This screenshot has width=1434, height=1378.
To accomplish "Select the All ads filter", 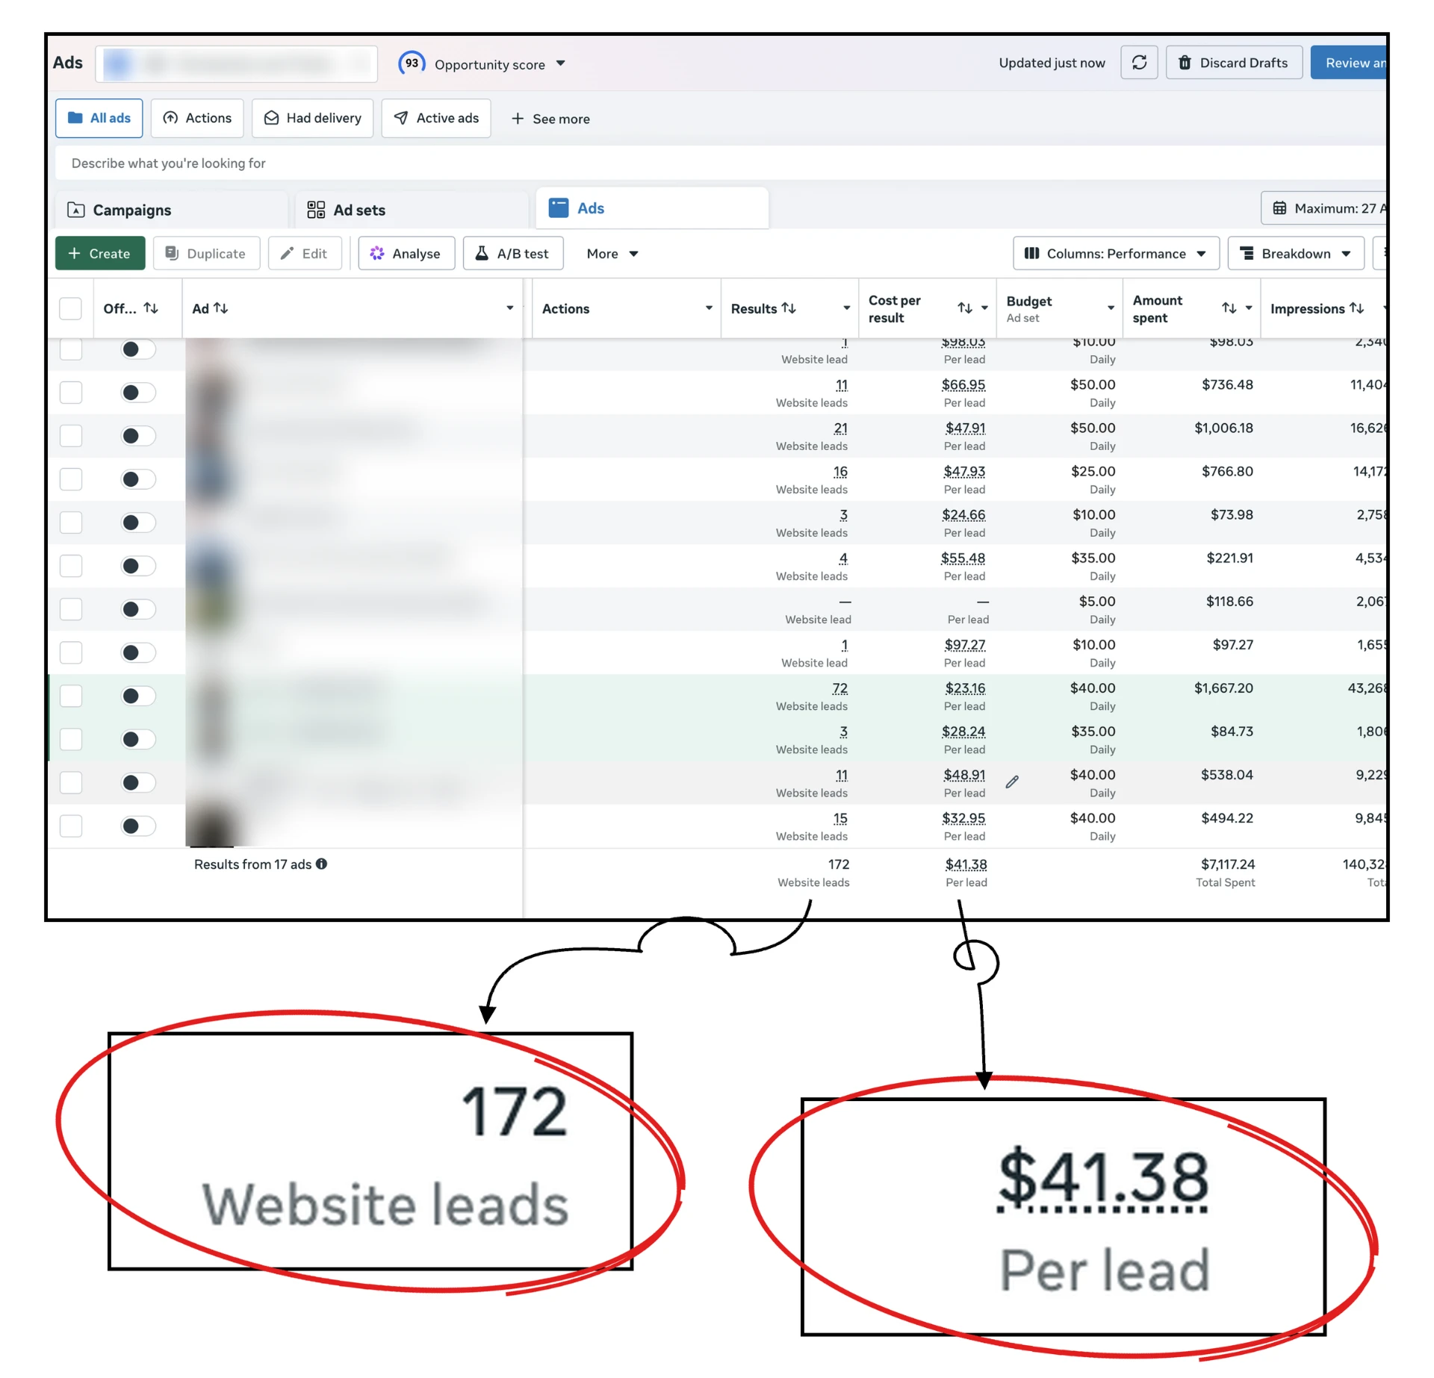I will pos(99,118).
